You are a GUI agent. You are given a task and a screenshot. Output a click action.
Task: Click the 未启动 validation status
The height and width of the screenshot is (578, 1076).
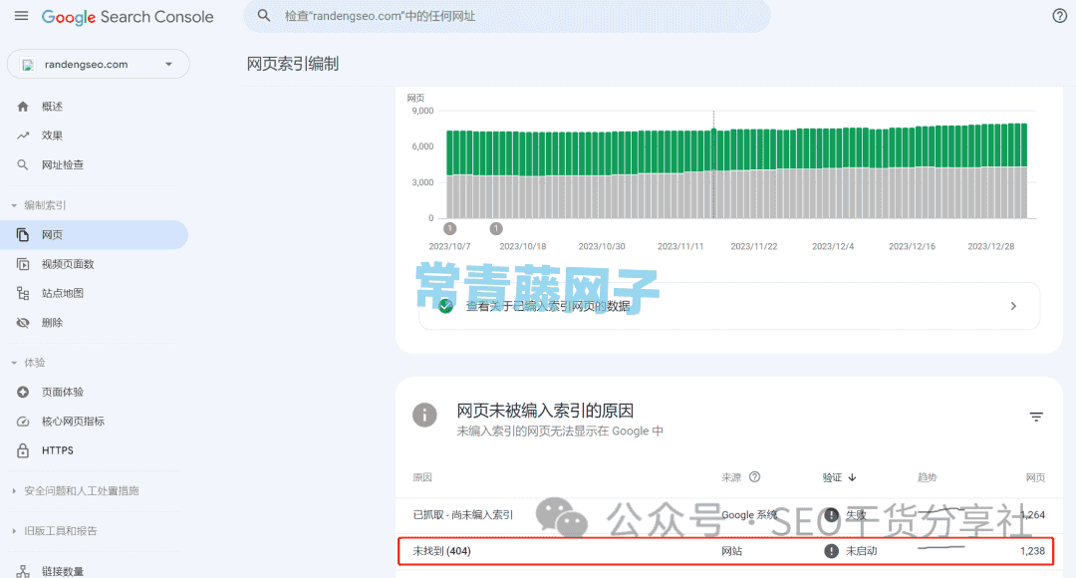(x=861, y=550)
